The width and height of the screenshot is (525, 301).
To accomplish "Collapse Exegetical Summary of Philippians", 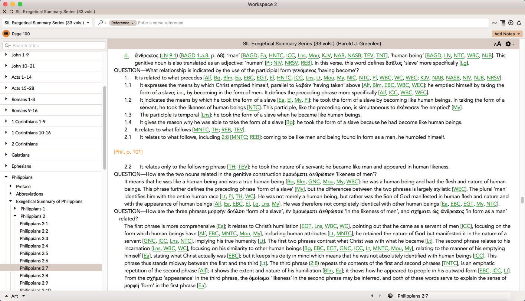I will [x=11, y=202].
